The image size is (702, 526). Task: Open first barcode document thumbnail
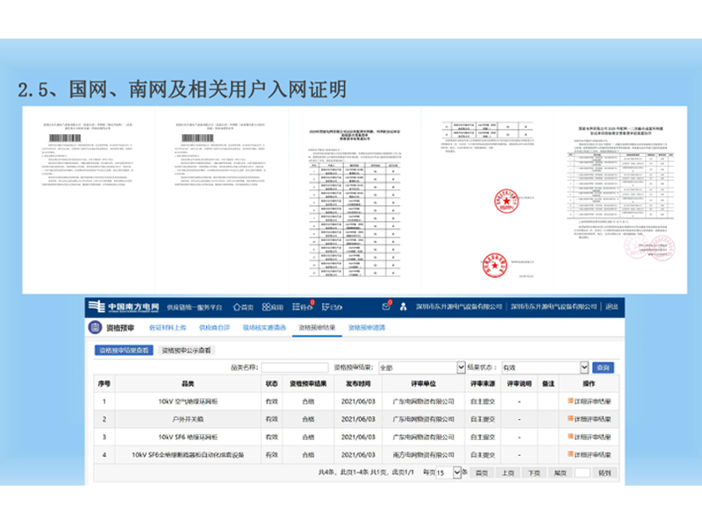(89, 200)
